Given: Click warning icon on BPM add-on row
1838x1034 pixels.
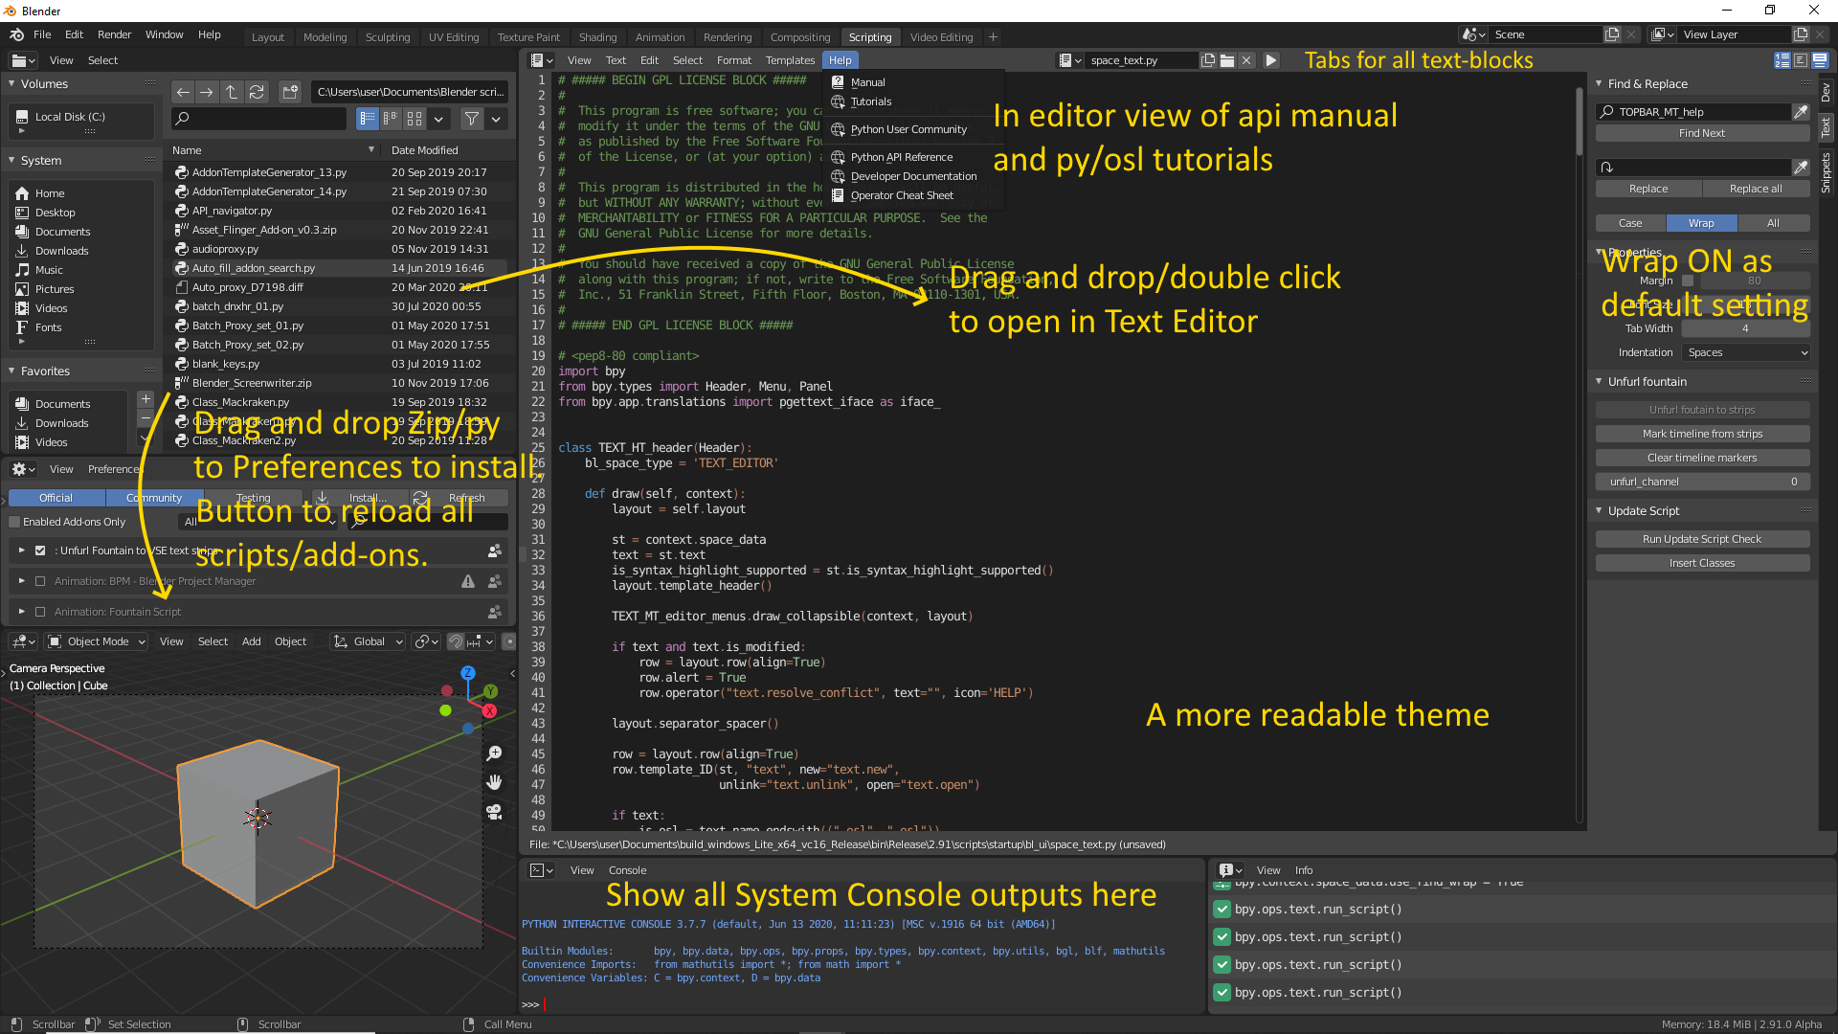Looking at the screenshot, I should pos(468,581).
